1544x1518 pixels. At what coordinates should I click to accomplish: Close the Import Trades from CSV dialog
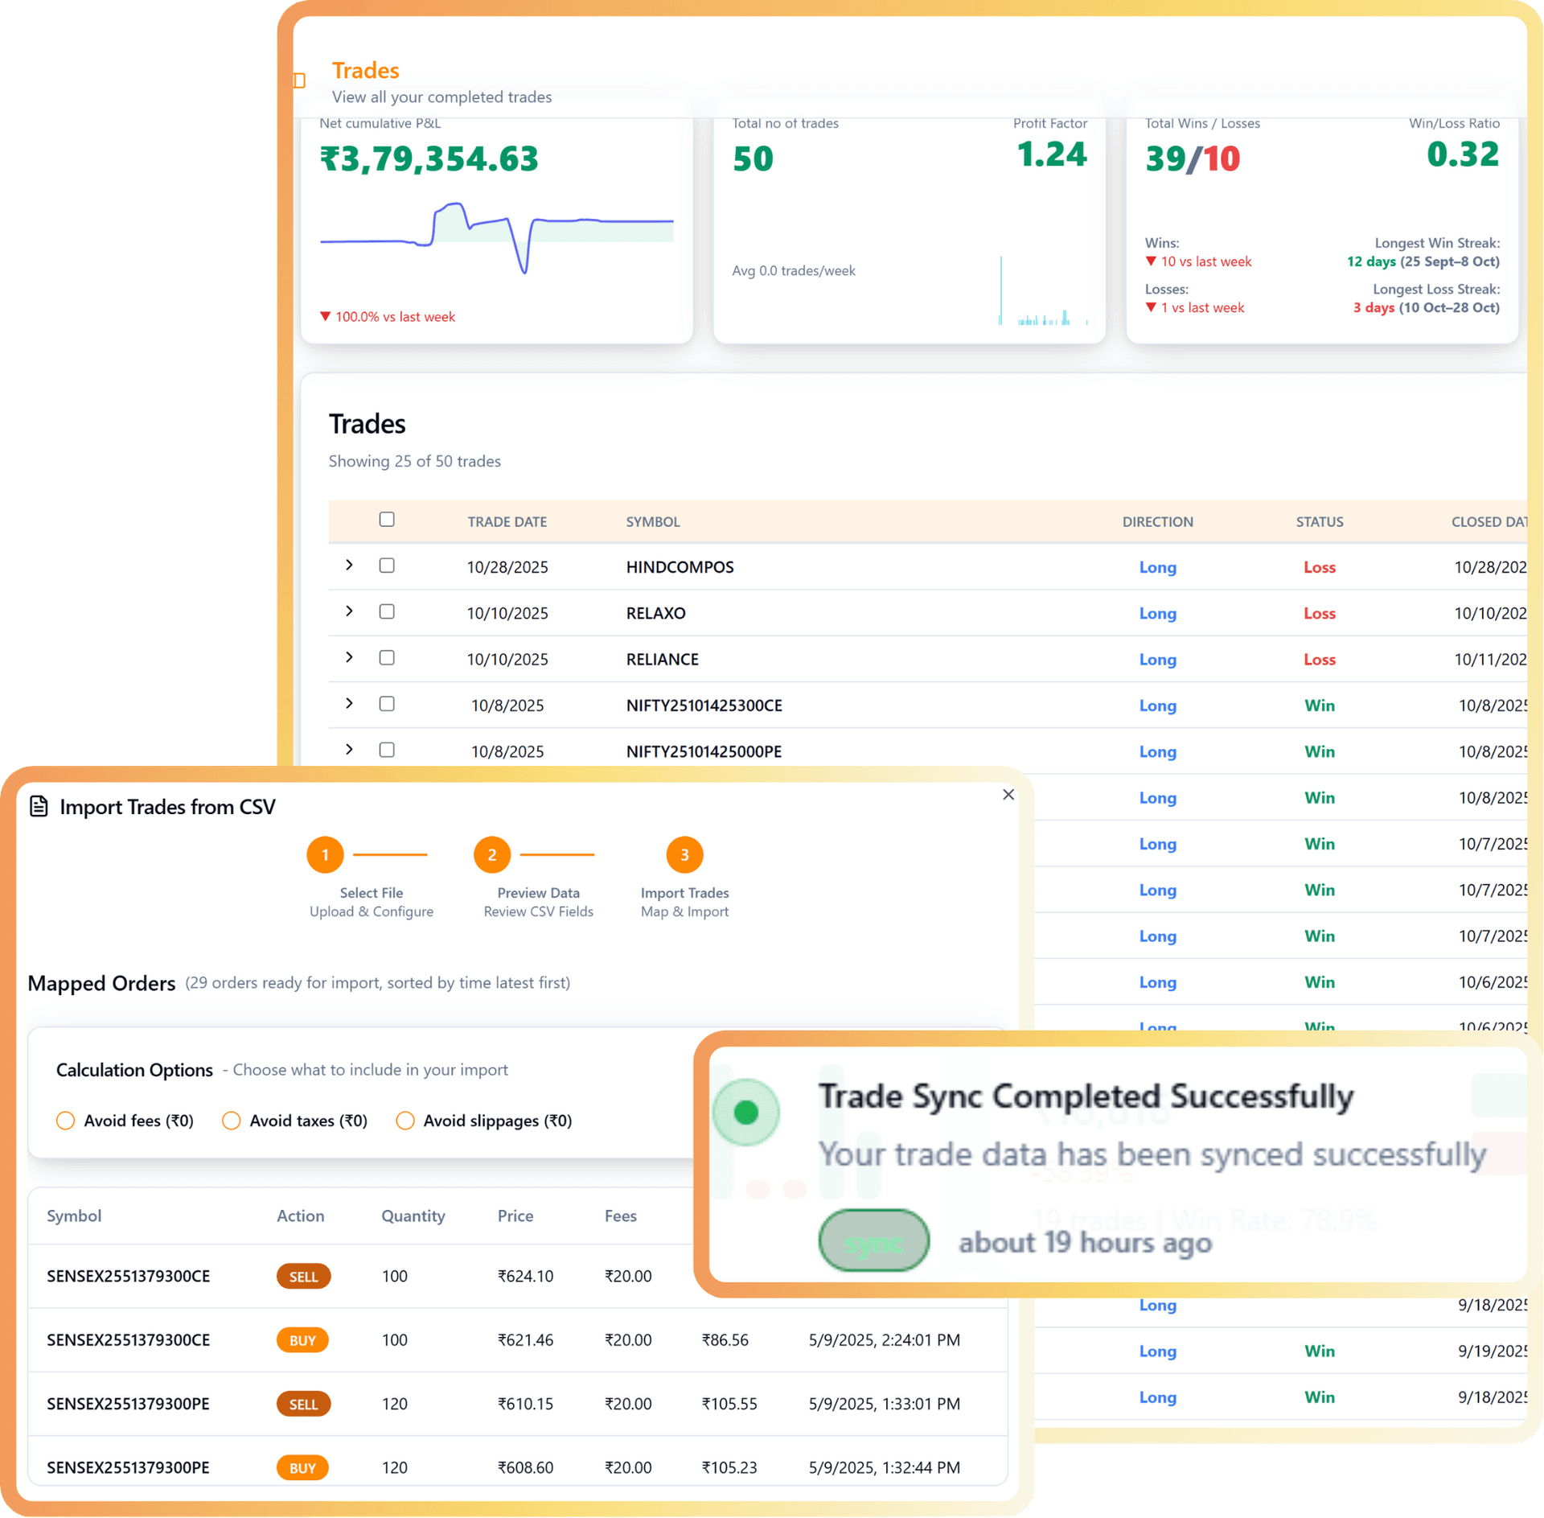pos(1008,795)
